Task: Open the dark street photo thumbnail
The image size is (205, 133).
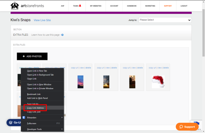Action: pos(132,82)
